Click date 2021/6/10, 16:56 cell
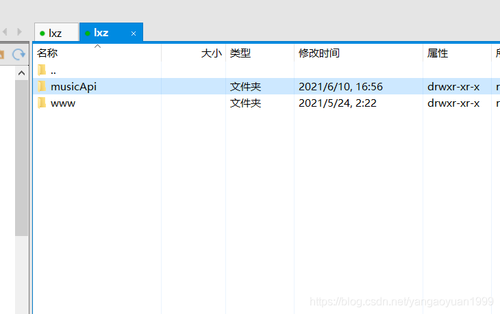 [x=340, y=87]
